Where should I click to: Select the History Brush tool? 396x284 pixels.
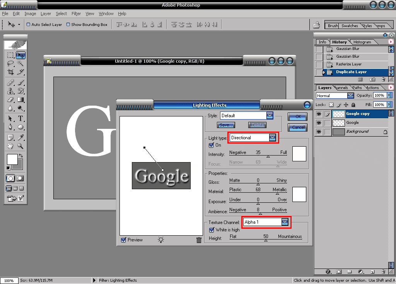pos(20,91)
